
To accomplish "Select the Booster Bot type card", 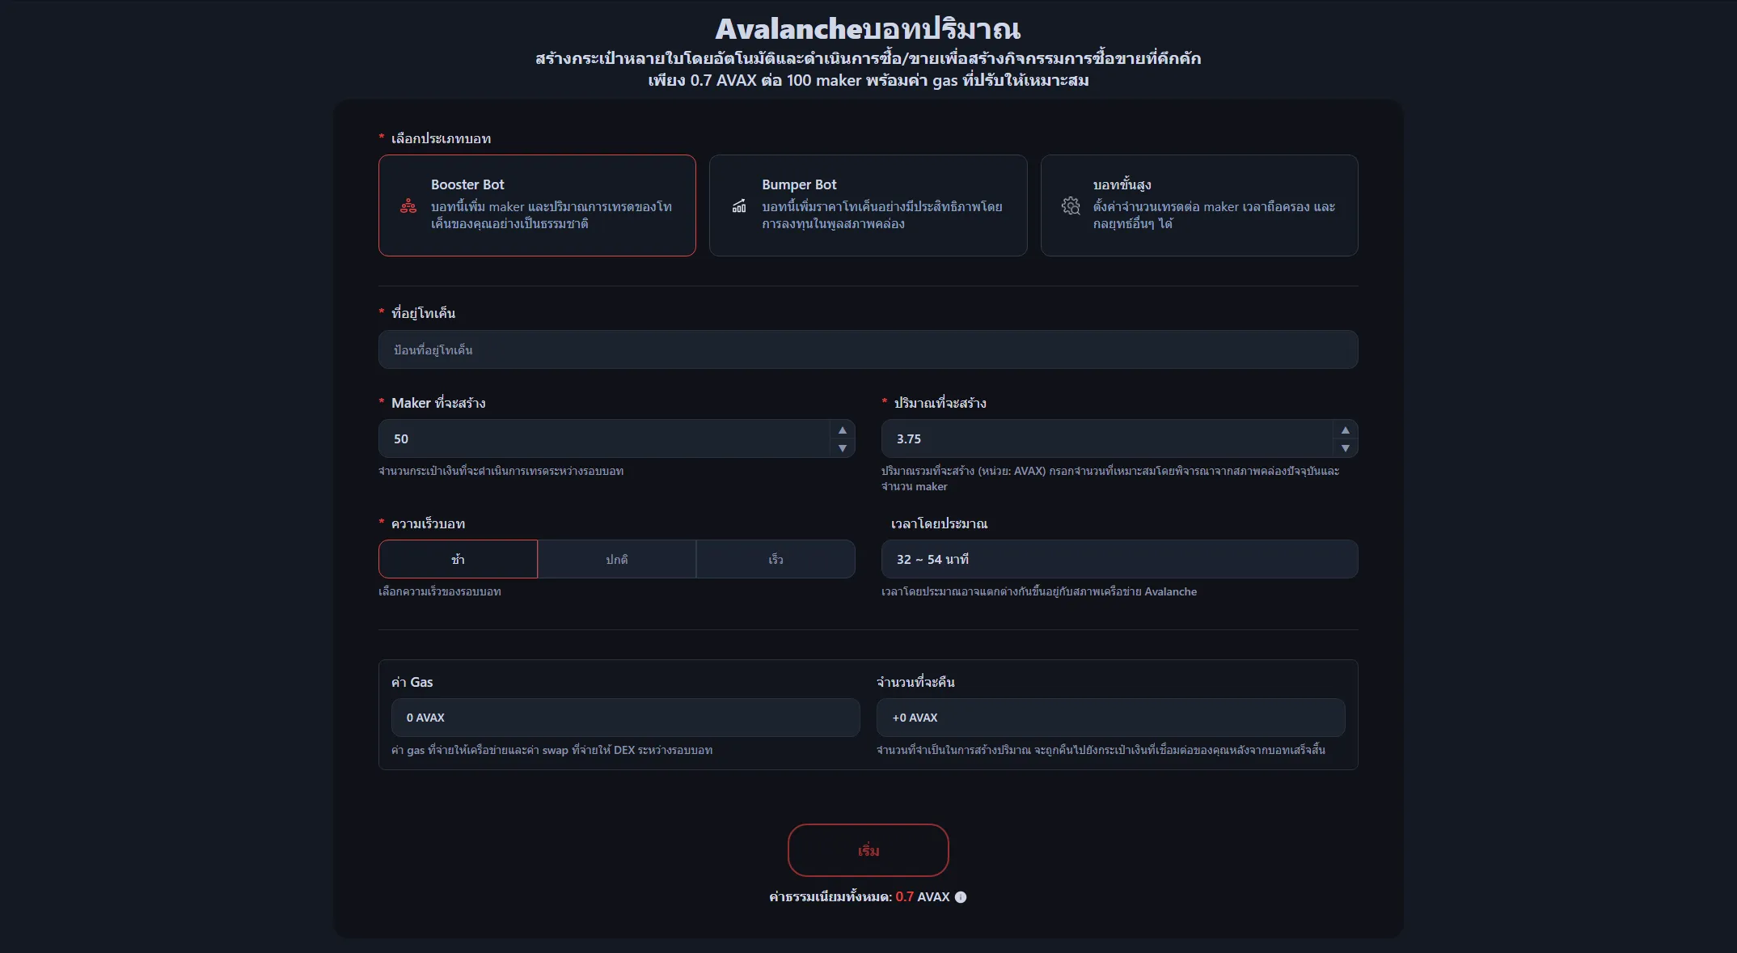I will (537, 205).
